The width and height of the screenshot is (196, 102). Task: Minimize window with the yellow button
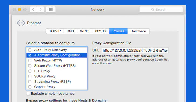point(19,9)
